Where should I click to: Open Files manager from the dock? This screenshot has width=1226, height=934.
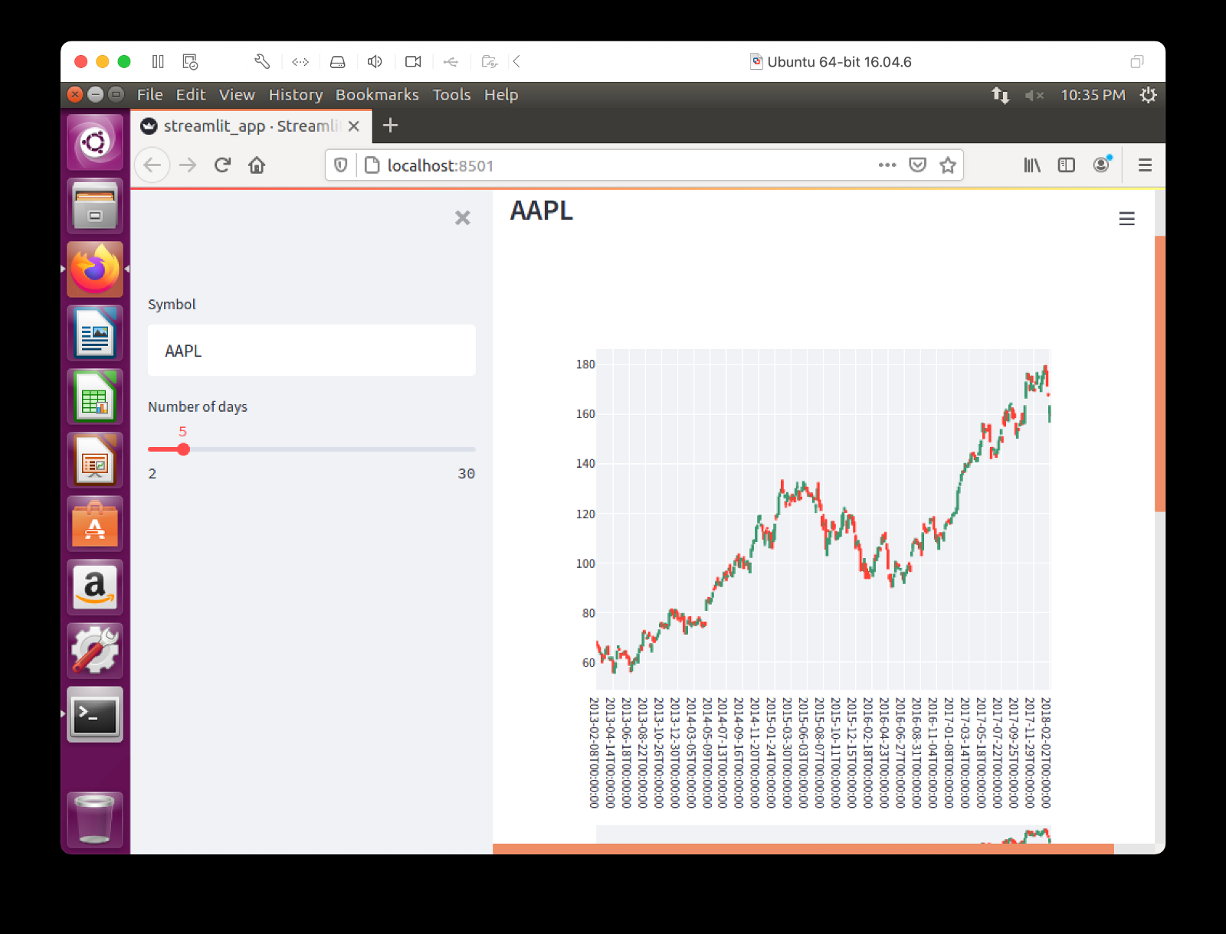click(x=95, y=206)
